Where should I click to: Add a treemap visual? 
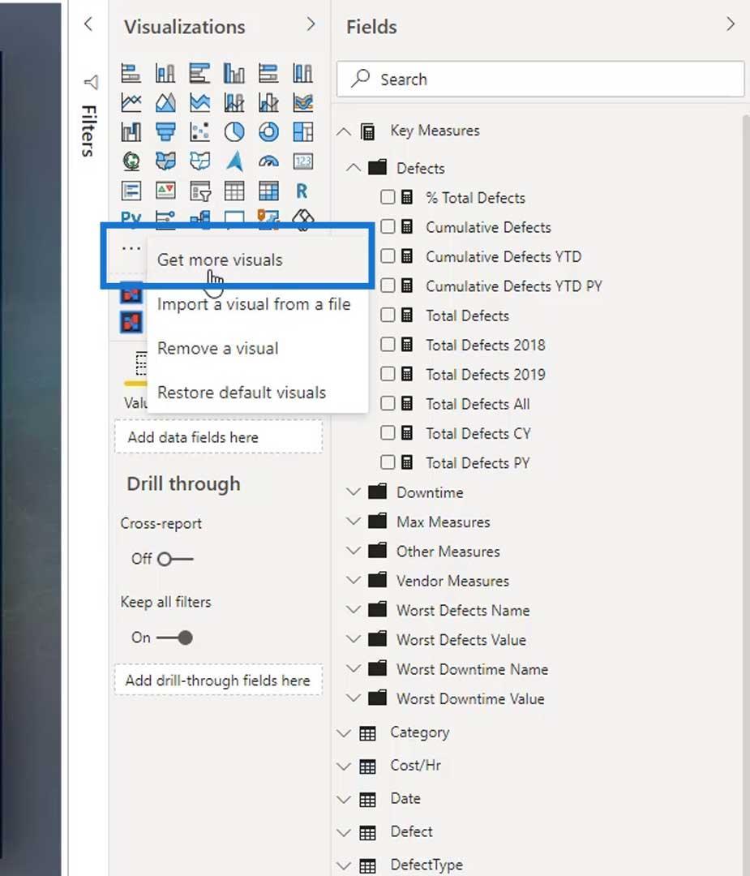[x=302, y=132]
